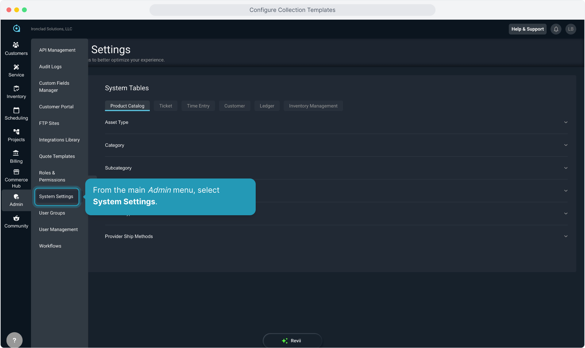Image resolution: width=585 pixels, height=348 pixels.
Task: Open the Time Entry tab
Action: click(198, 106)
